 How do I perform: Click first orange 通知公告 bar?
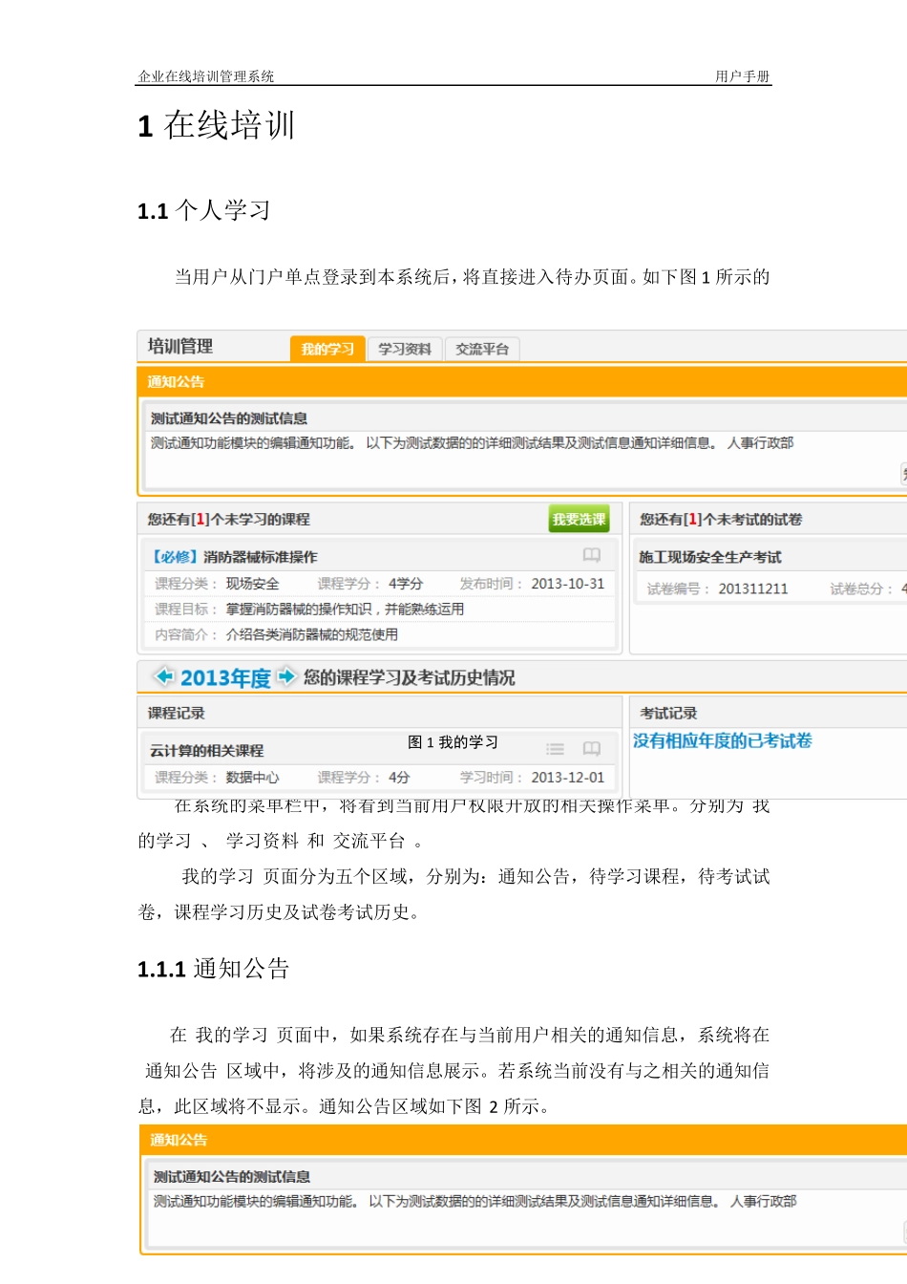click(x=521, y=381)
